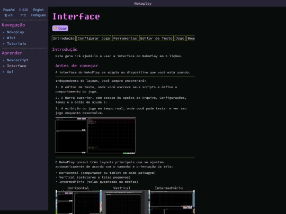Click the Doar donate button
The height and width of the screenshot is (214, 286).
tap(60, 29)
